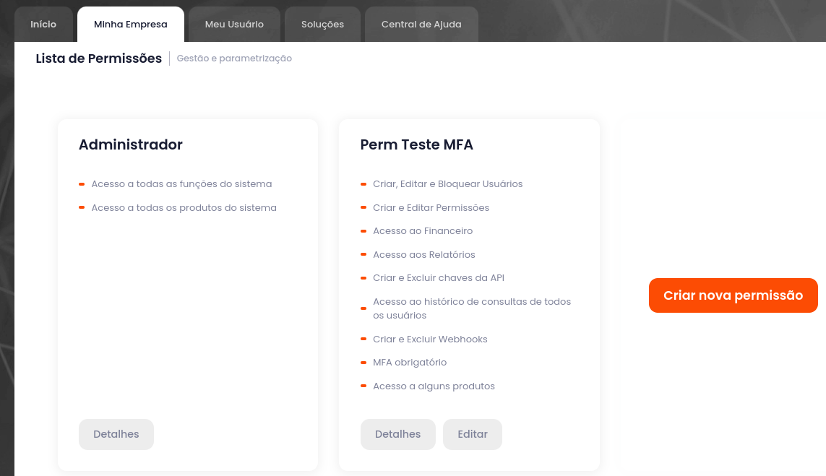This screenshot has height=476, width=826.
Task: Click the Administrador card title
Action: (131, 144)
